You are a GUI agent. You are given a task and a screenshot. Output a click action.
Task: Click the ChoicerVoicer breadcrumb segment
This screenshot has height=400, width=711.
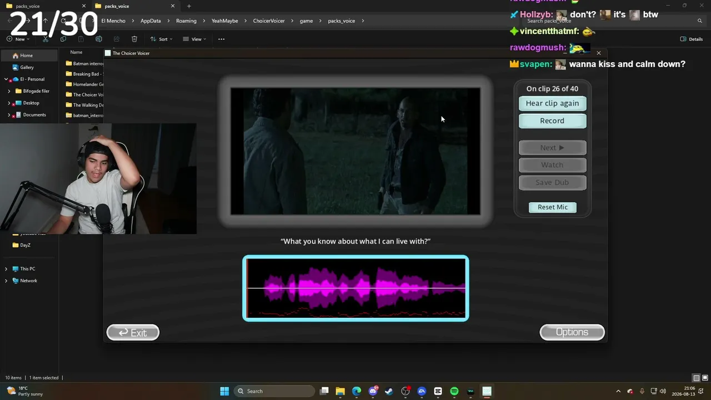tap(269, 21)
